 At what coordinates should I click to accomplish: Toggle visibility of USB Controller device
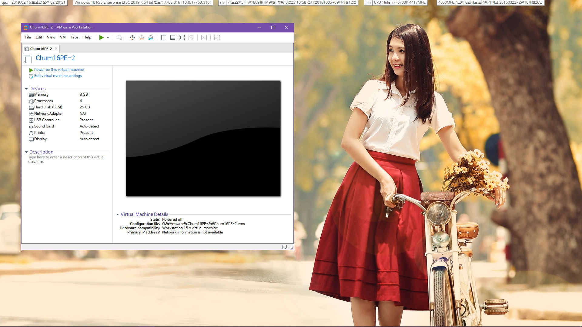(x=47, y=120)
